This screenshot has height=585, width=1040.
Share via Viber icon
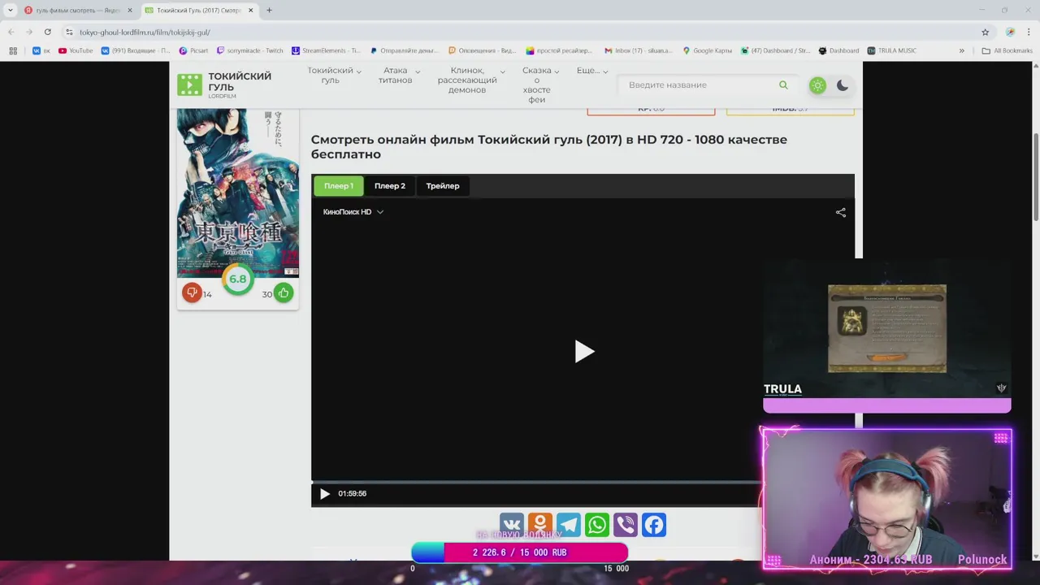[x=626, y=525]
